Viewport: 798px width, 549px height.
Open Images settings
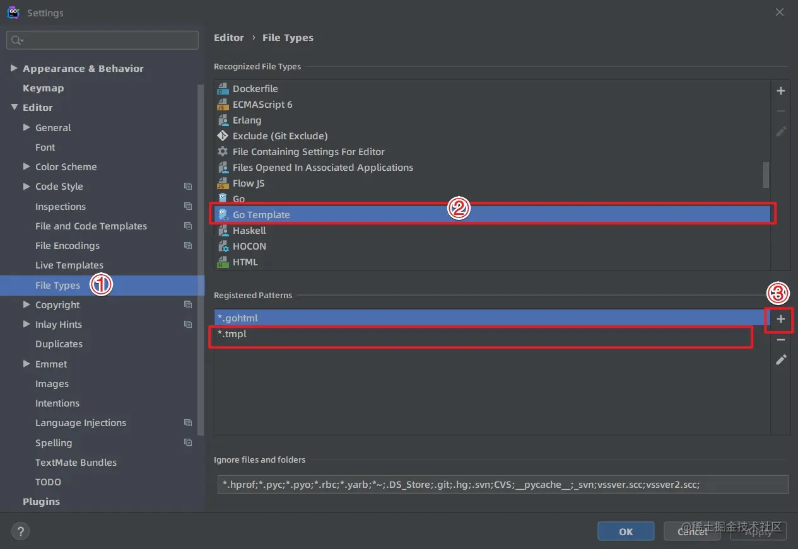[x=52, y=384]
